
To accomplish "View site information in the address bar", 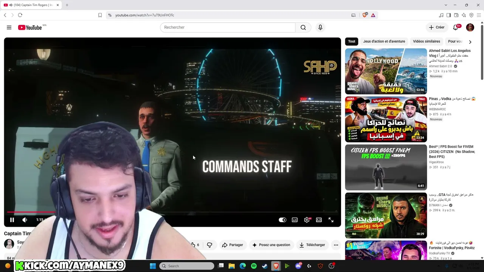I will click(x=110, y=15).
